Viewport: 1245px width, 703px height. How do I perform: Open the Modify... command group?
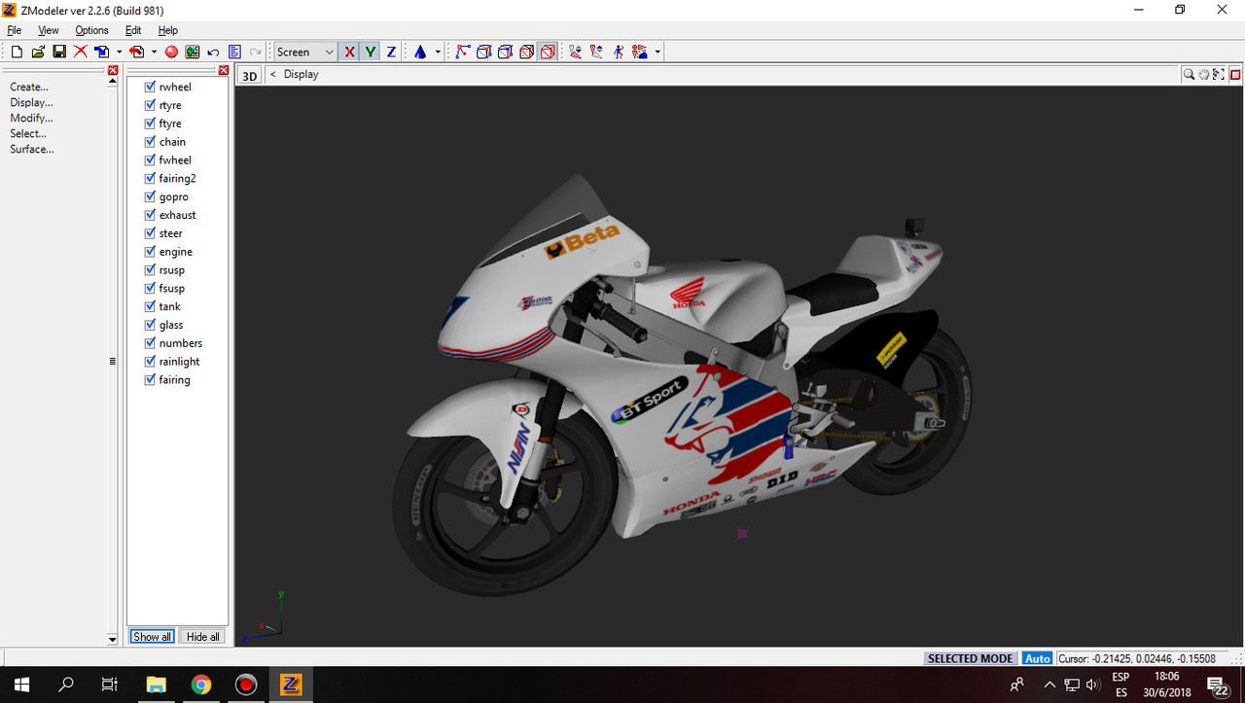point(31,118)
